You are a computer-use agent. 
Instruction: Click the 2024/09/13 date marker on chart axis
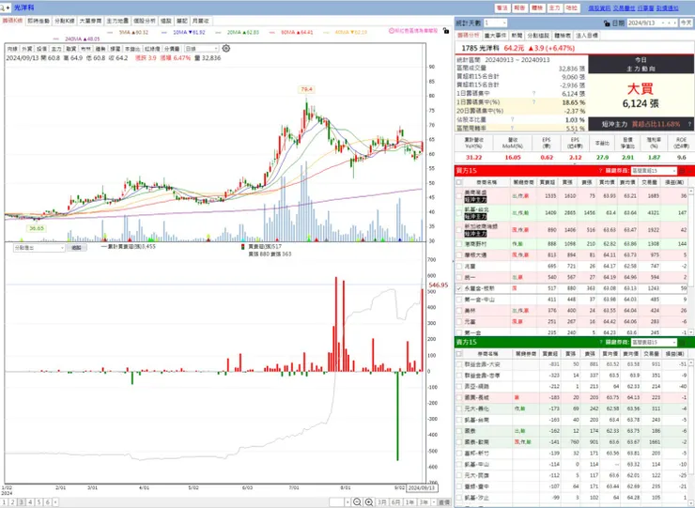pos(422,487)
